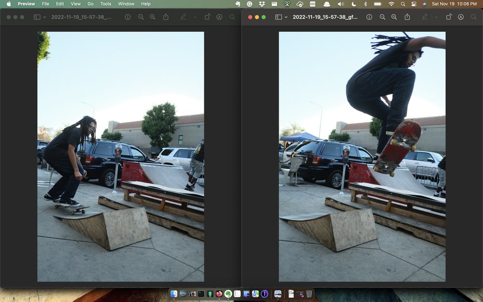
Task: Rotate the image in the right window
Action: (449, 17)
